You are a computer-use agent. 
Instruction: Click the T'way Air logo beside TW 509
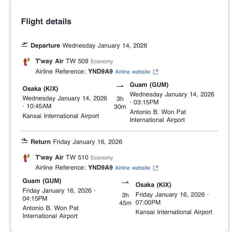point(27,62)
